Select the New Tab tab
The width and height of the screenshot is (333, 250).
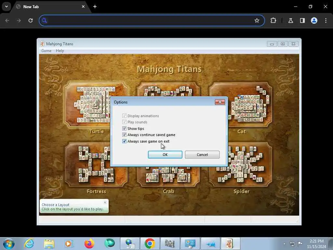51,7
